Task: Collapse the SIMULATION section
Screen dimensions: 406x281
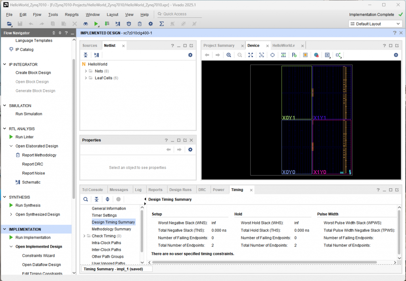Action: 5,105
